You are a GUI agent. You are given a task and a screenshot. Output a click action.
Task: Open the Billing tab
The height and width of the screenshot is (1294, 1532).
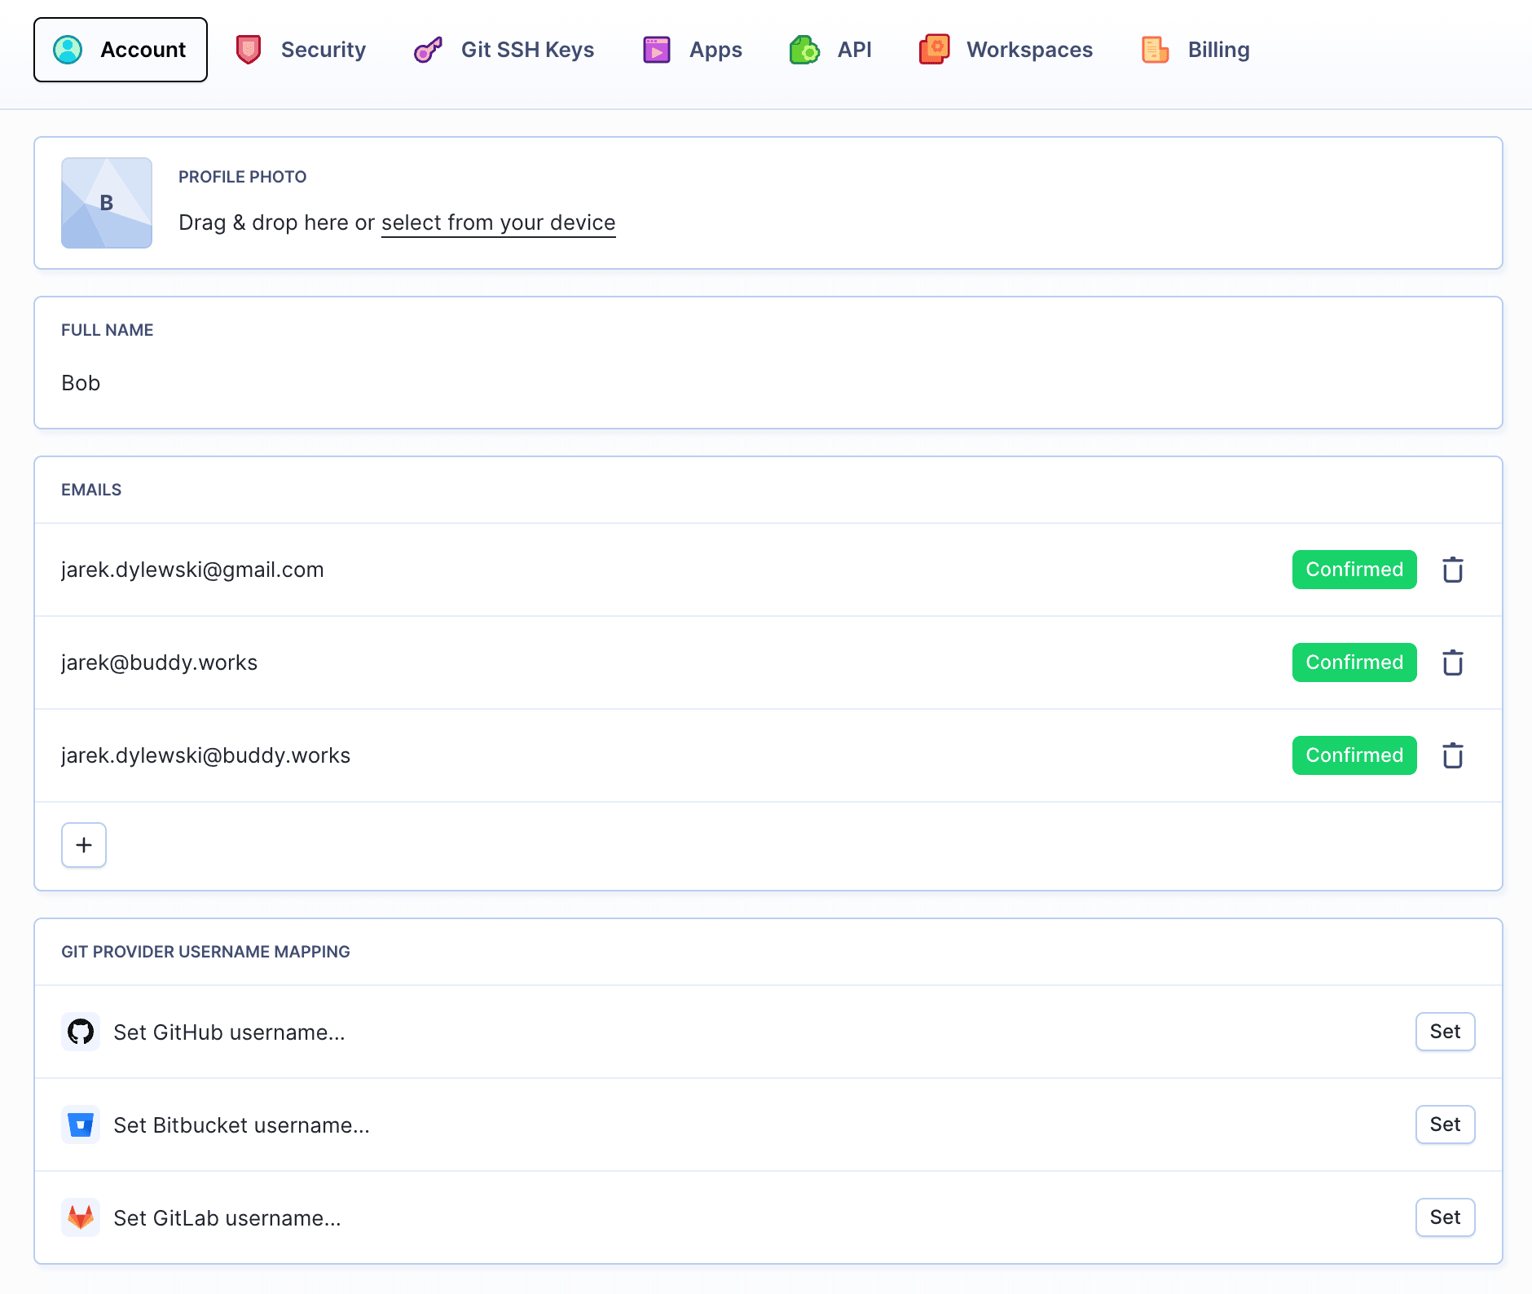point(1195,50)
